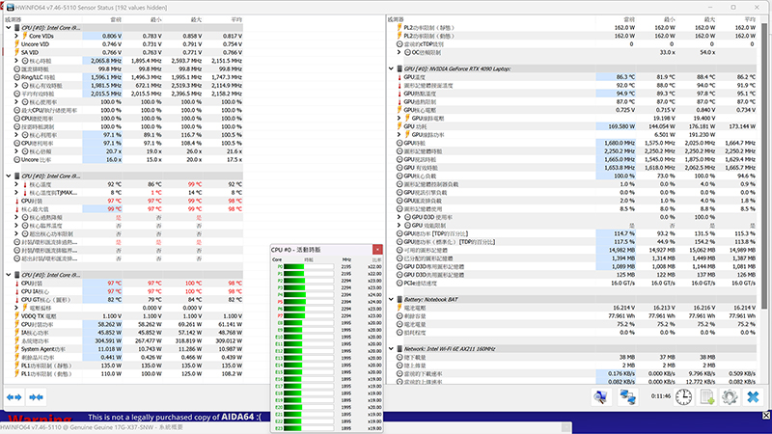The width and height of the screenshot is (772, 434).
Task: Expand the OC ratio limits row
Action: click(x=399, y=52)
